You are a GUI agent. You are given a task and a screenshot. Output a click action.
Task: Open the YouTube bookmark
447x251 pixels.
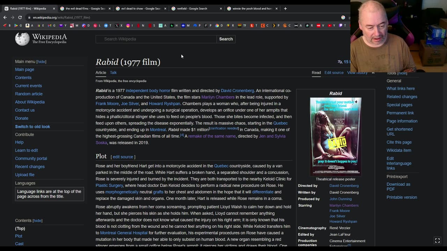[332, 25]
